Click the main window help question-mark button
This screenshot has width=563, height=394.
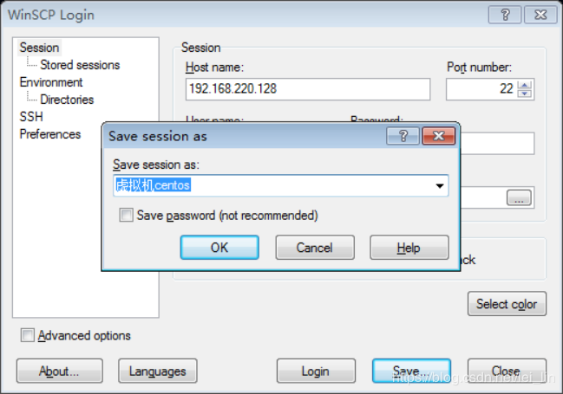(504, 15)
